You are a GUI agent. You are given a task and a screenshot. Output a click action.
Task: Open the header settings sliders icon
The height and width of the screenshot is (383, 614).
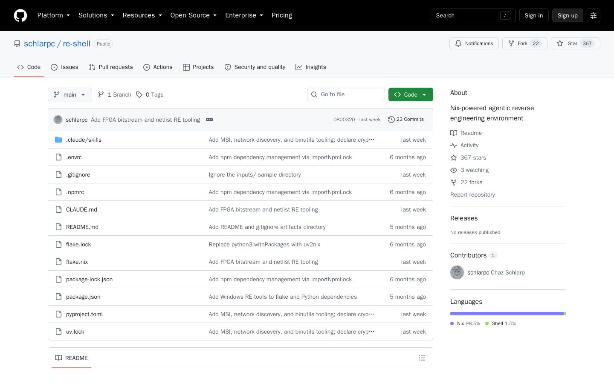pyautogui.click(x=594, y=15)
